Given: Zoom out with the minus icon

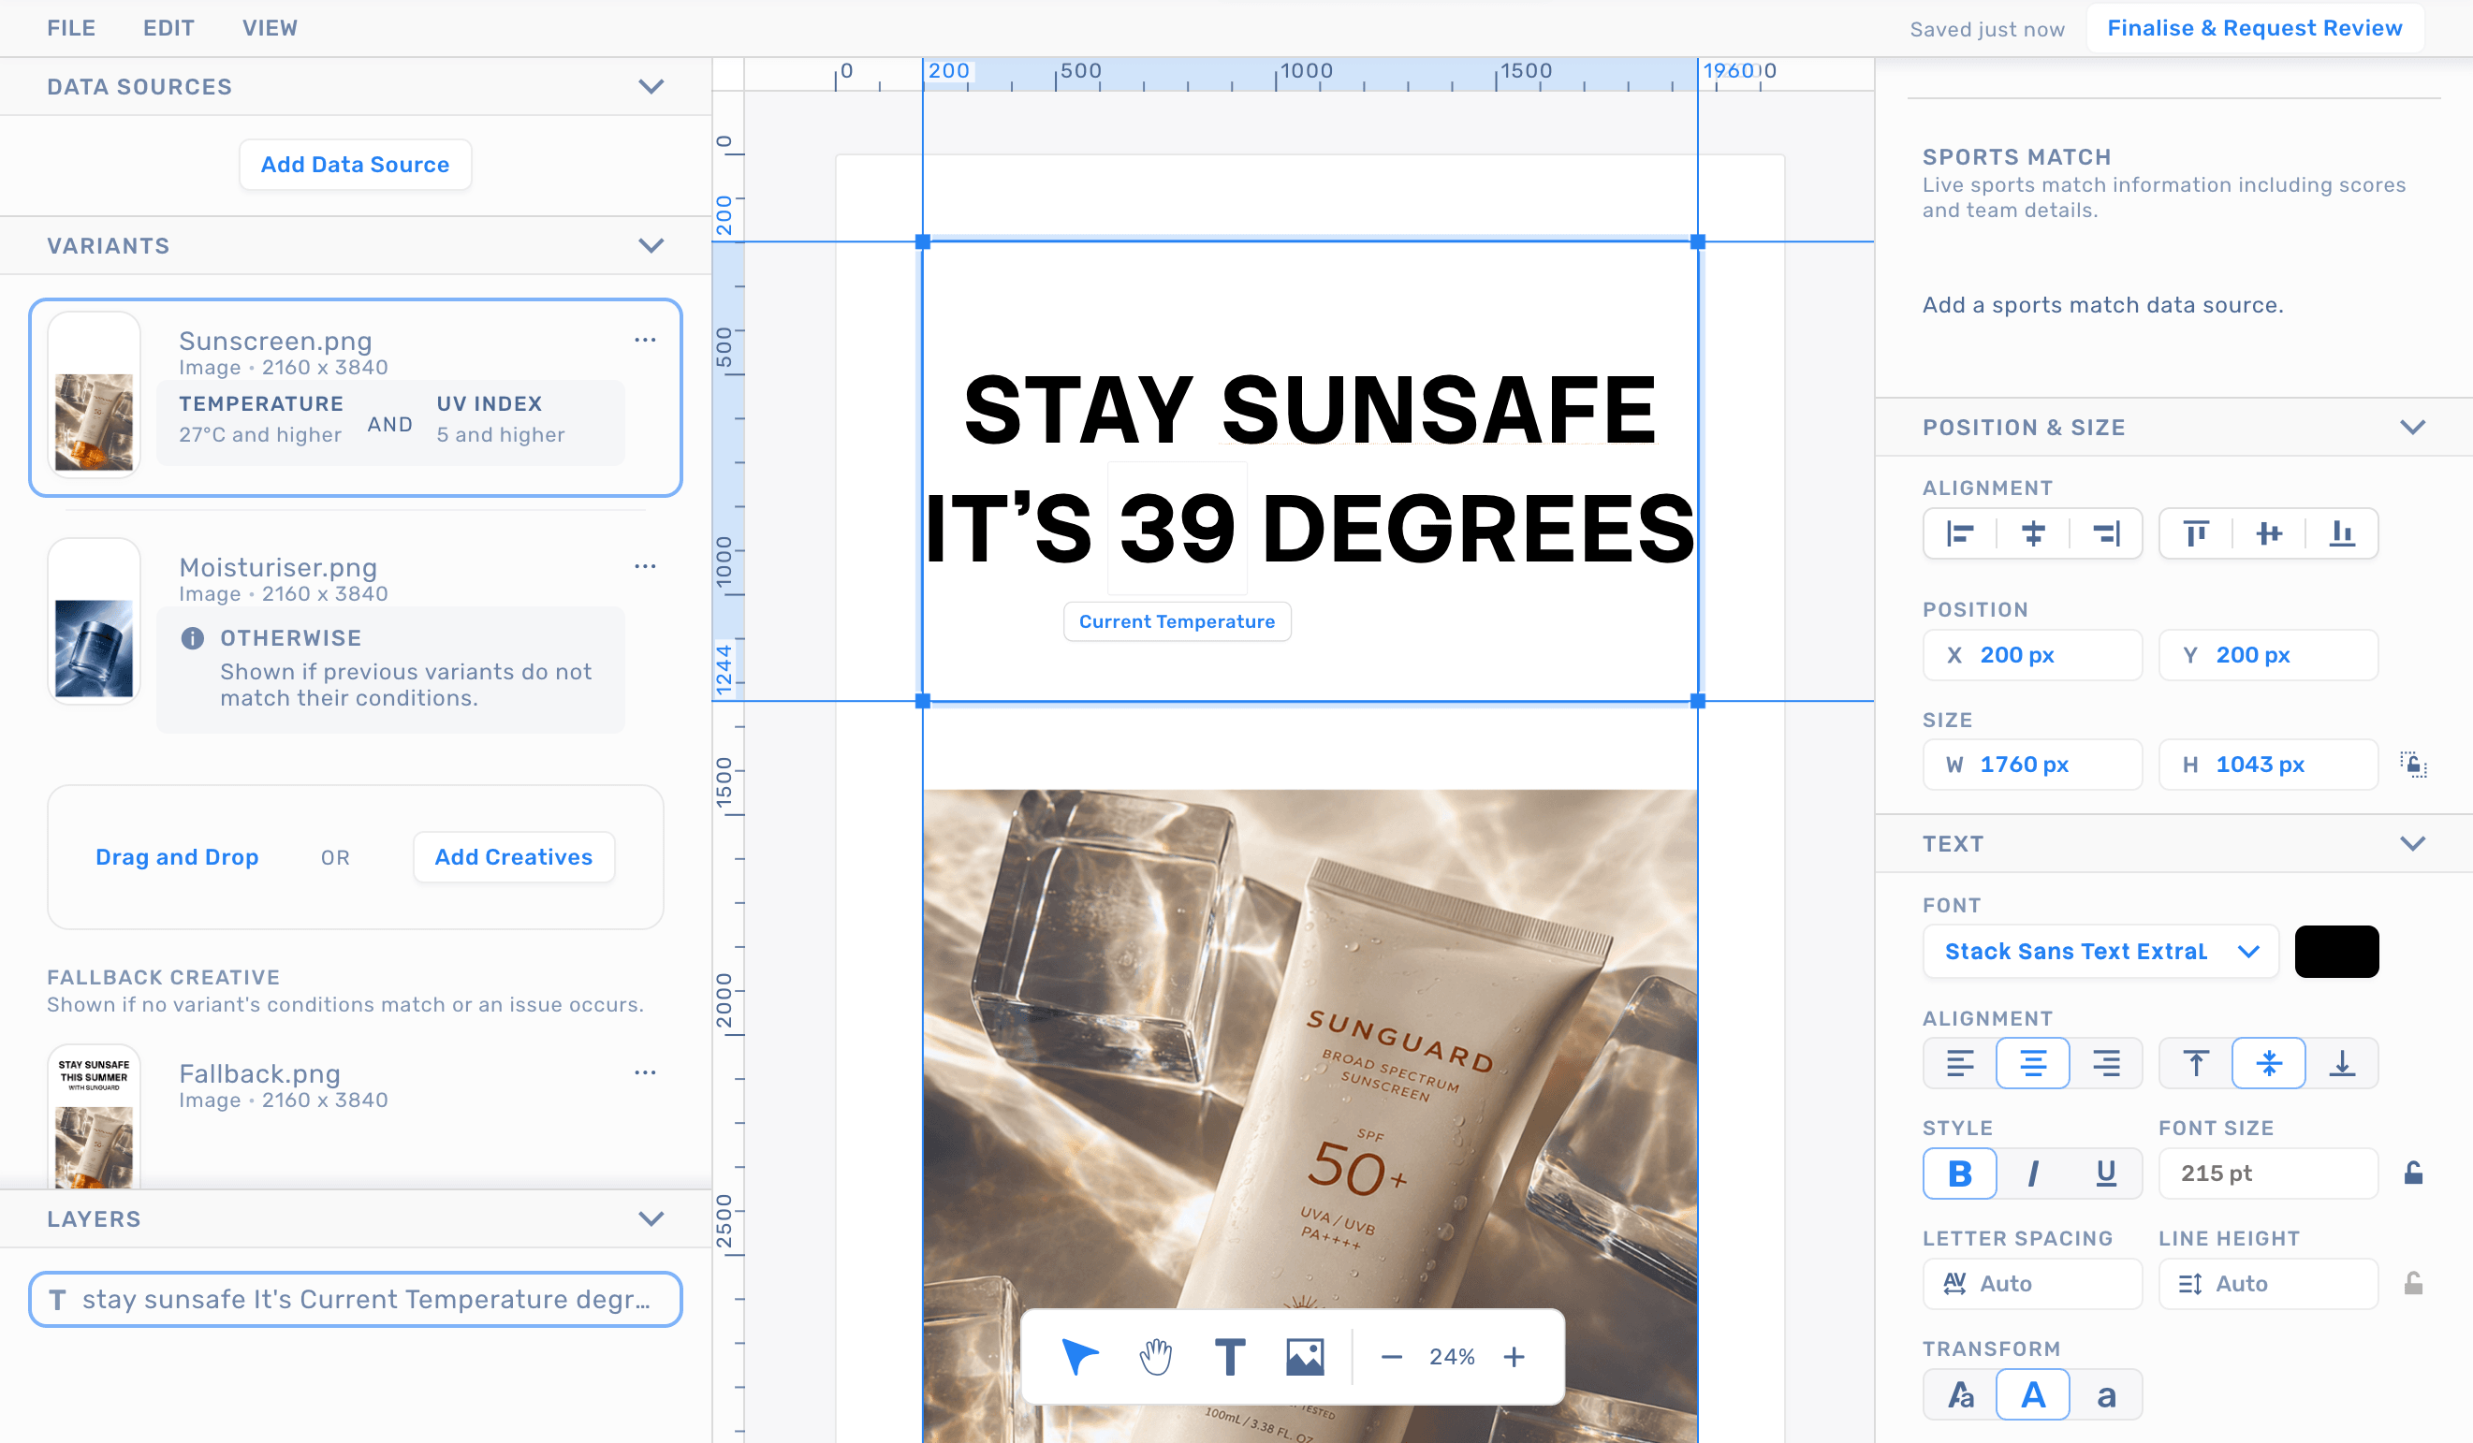Looking at the screenshot, I should (x=1392, y=1357).
